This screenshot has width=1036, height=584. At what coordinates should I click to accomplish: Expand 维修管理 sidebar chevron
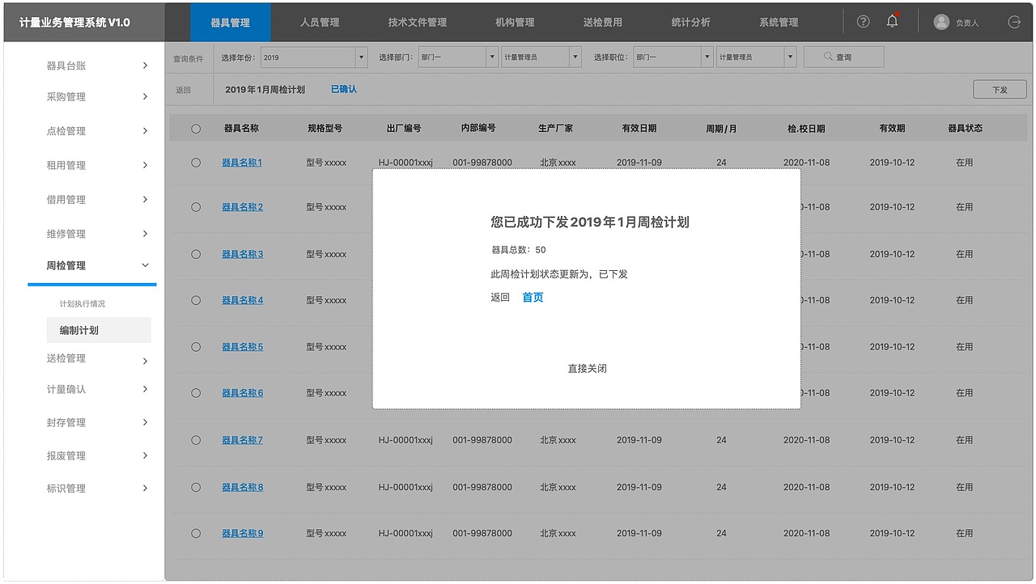point(145,234)
